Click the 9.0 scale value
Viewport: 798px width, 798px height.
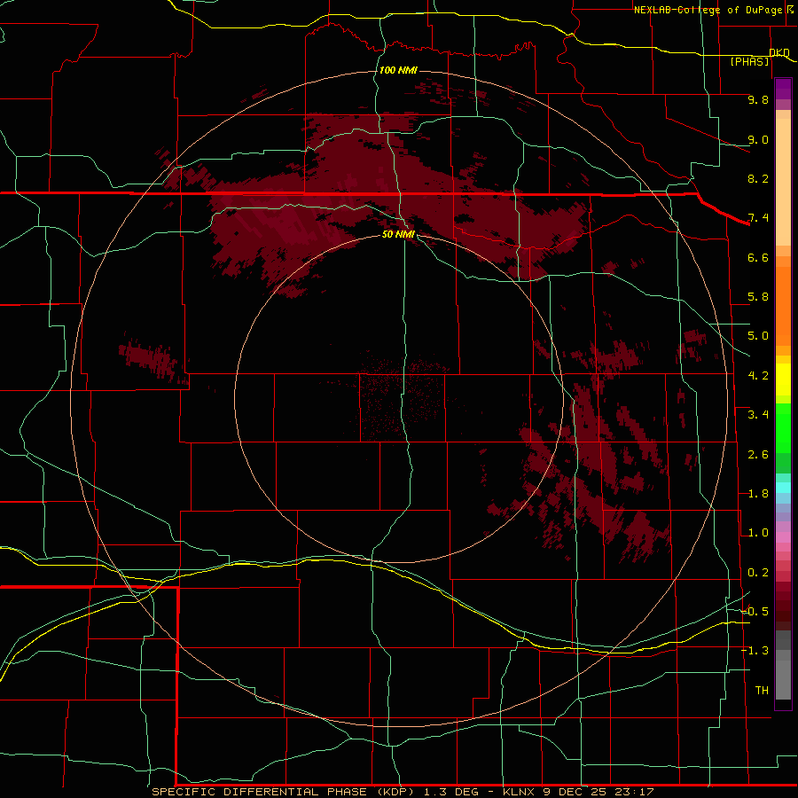pos(758,139)
